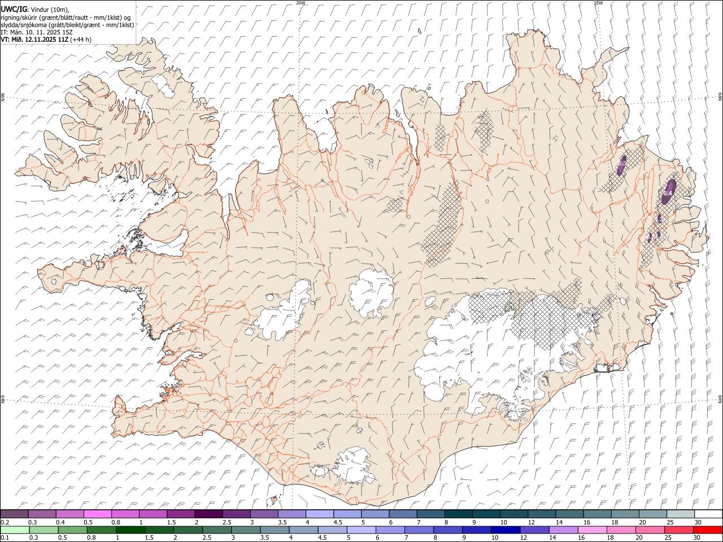Click the lavender 4–4.5 swatch in upper scale

tap(320, 514)
